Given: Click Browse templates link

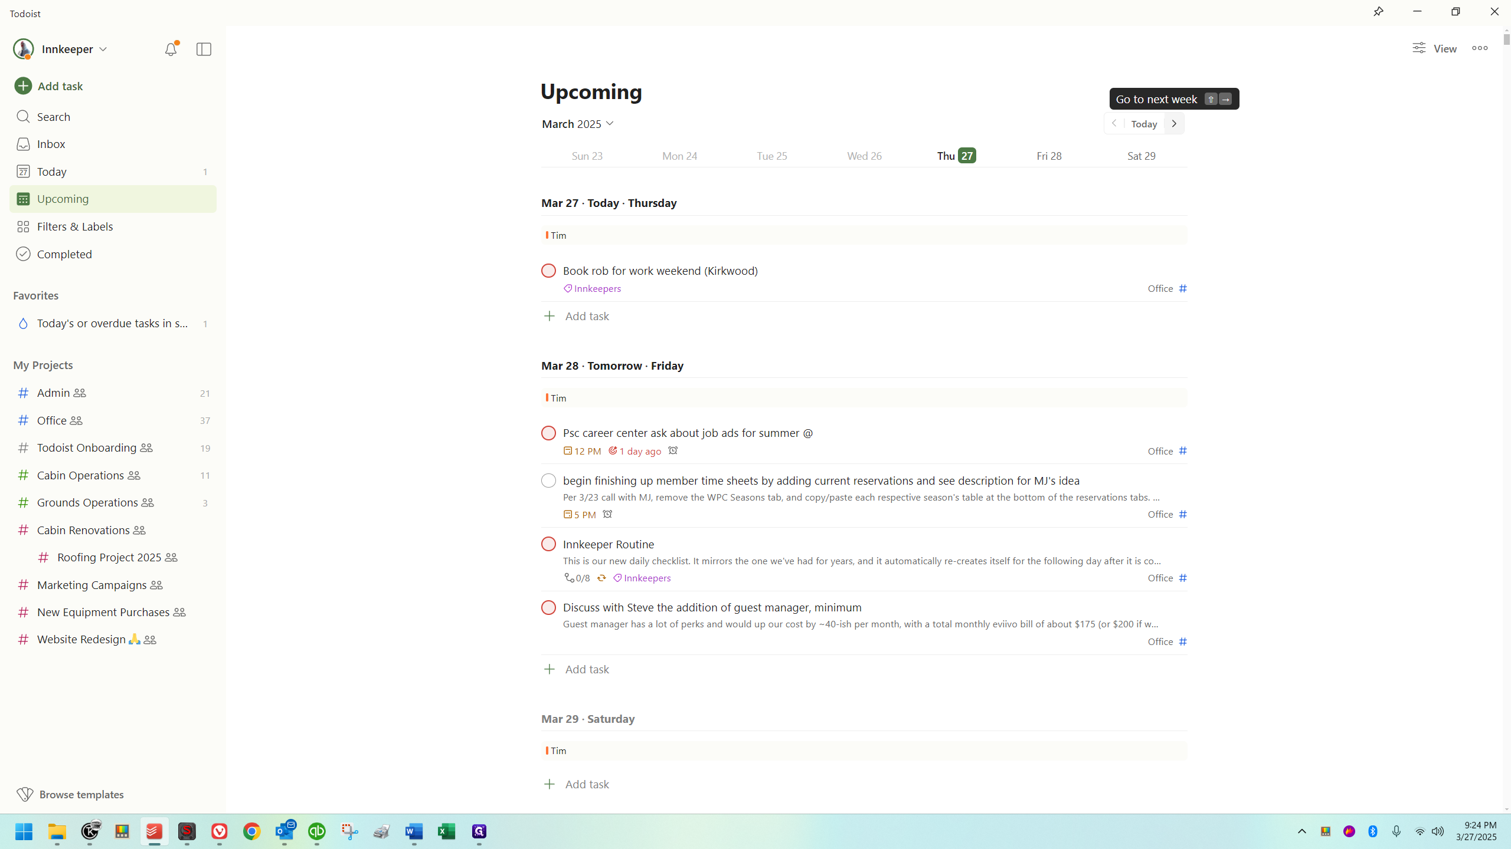Looking at the screenshot, I should 70,794.
